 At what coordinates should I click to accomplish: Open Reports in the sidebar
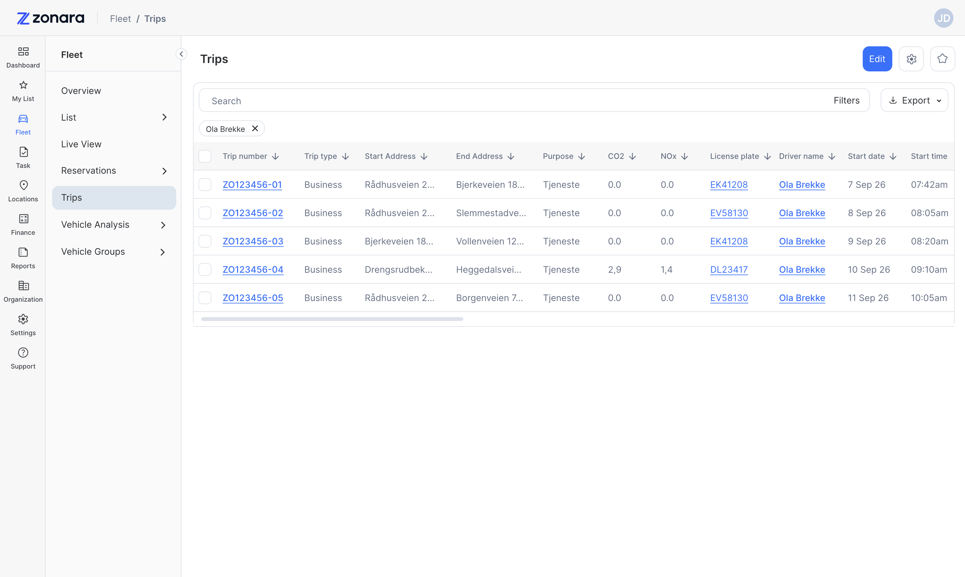pos(23,258)
